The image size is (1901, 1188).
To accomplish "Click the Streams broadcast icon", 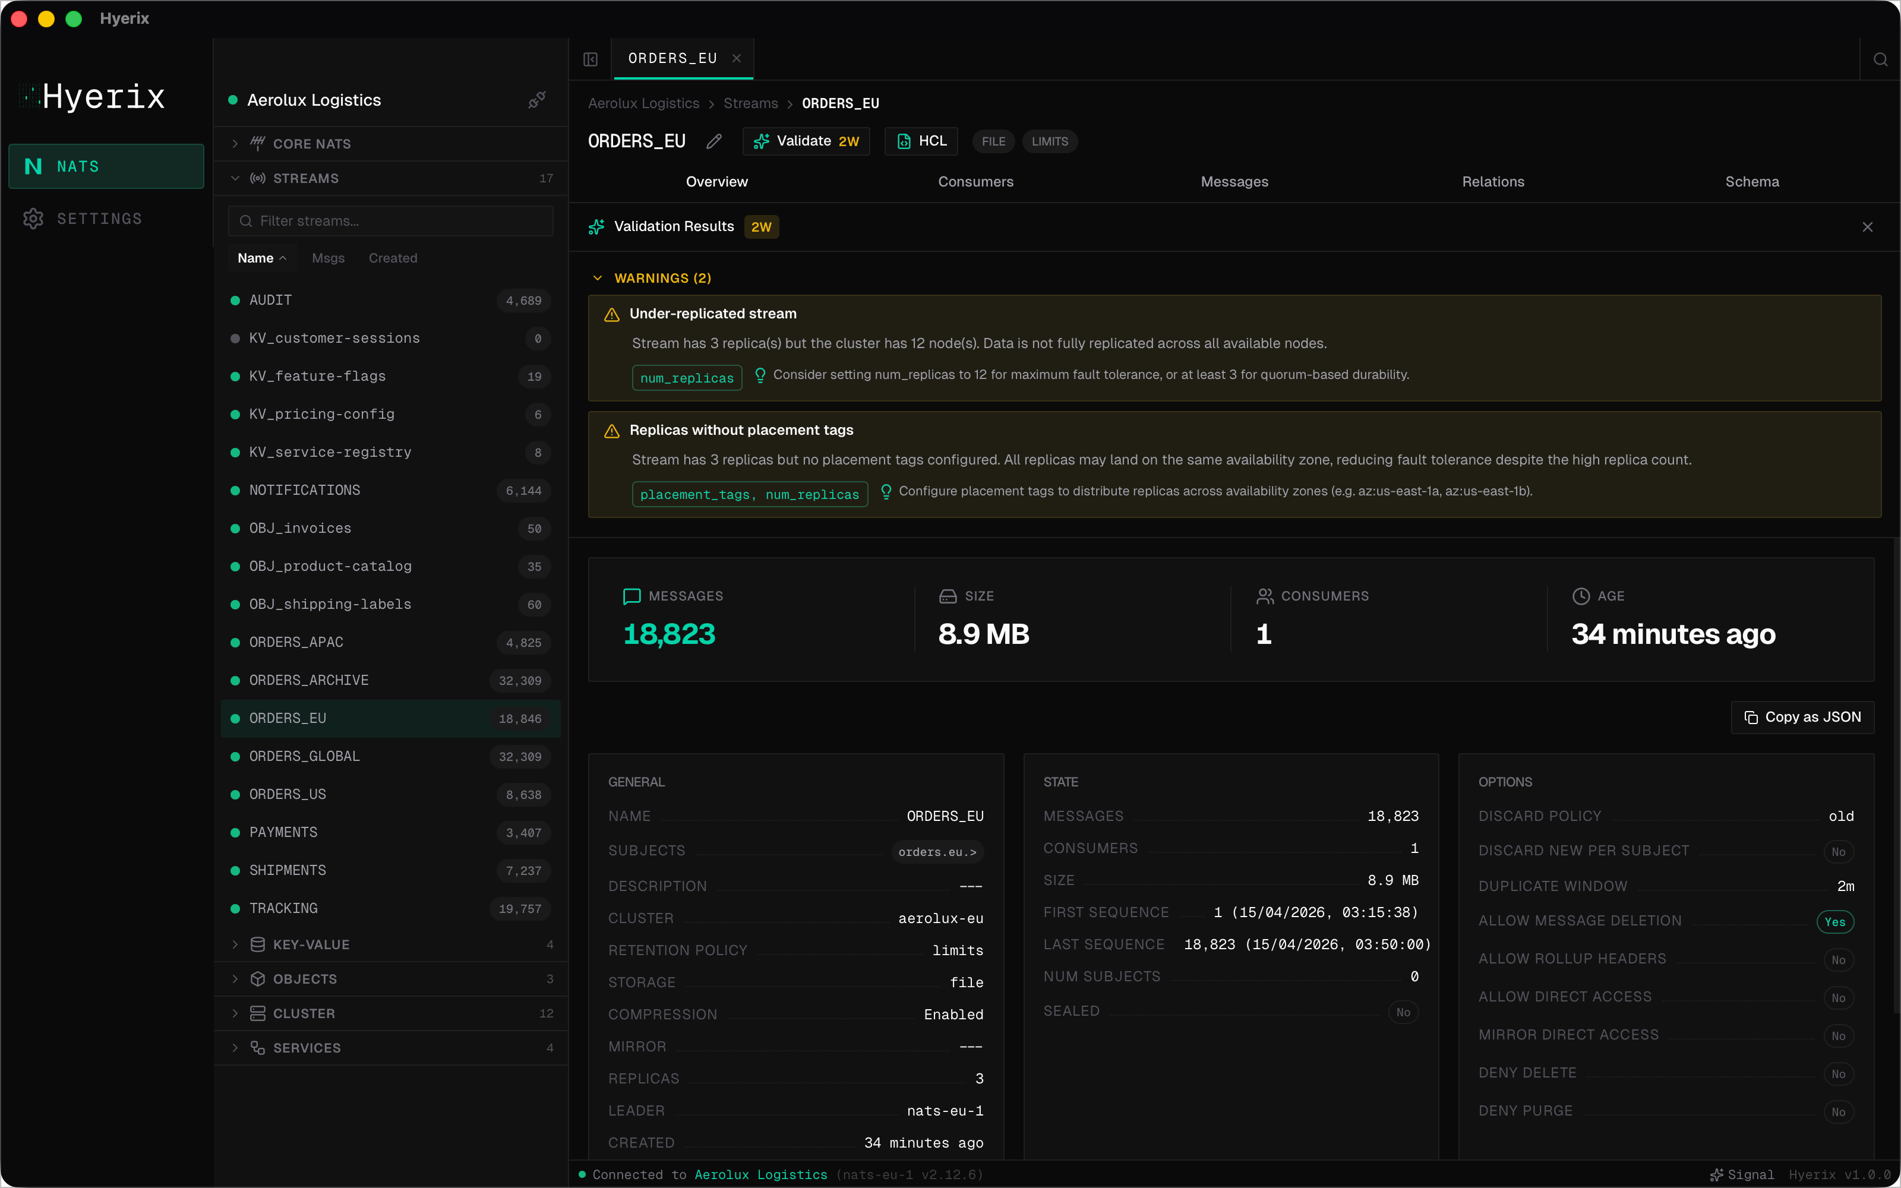I will [258, 178].
